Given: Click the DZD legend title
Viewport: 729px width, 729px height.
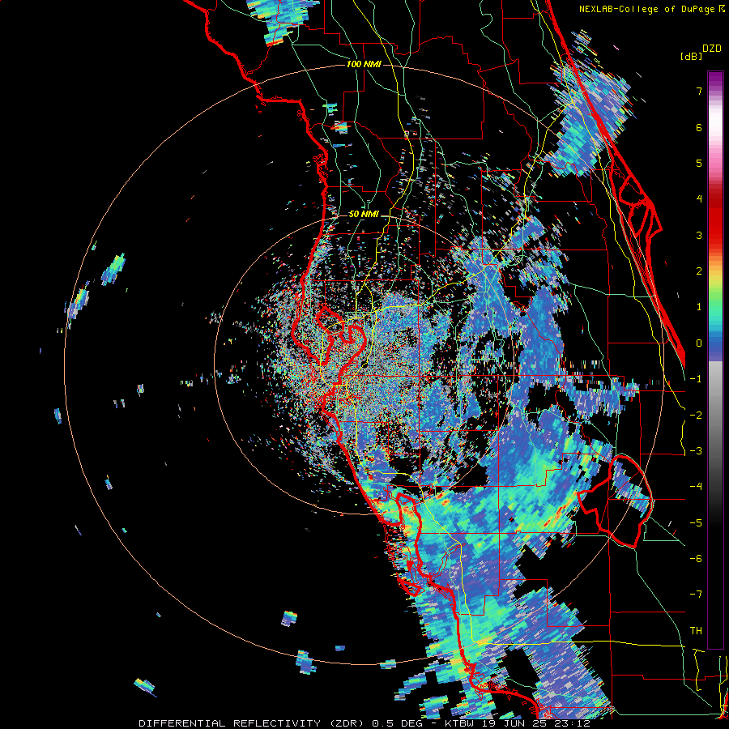Looking at the screenshot, I should (x=712, y=49).
